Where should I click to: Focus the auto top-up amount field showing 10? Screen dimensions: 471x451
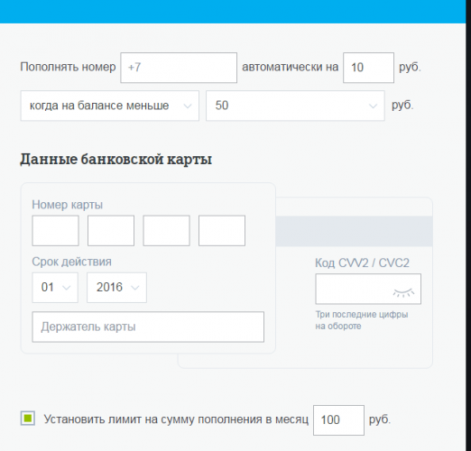(368, 68)
